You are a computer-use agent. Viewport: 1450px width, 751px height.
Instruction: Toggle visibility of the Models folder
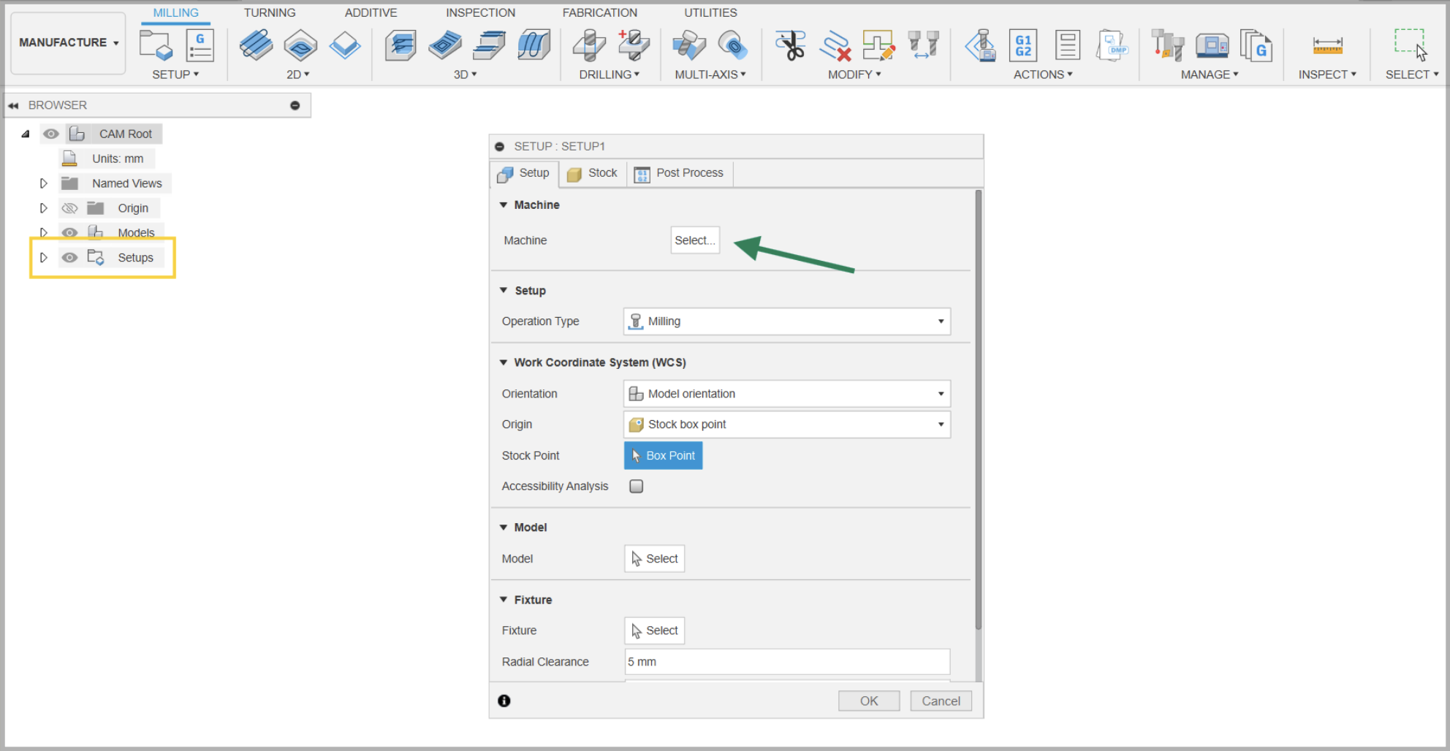69,232
